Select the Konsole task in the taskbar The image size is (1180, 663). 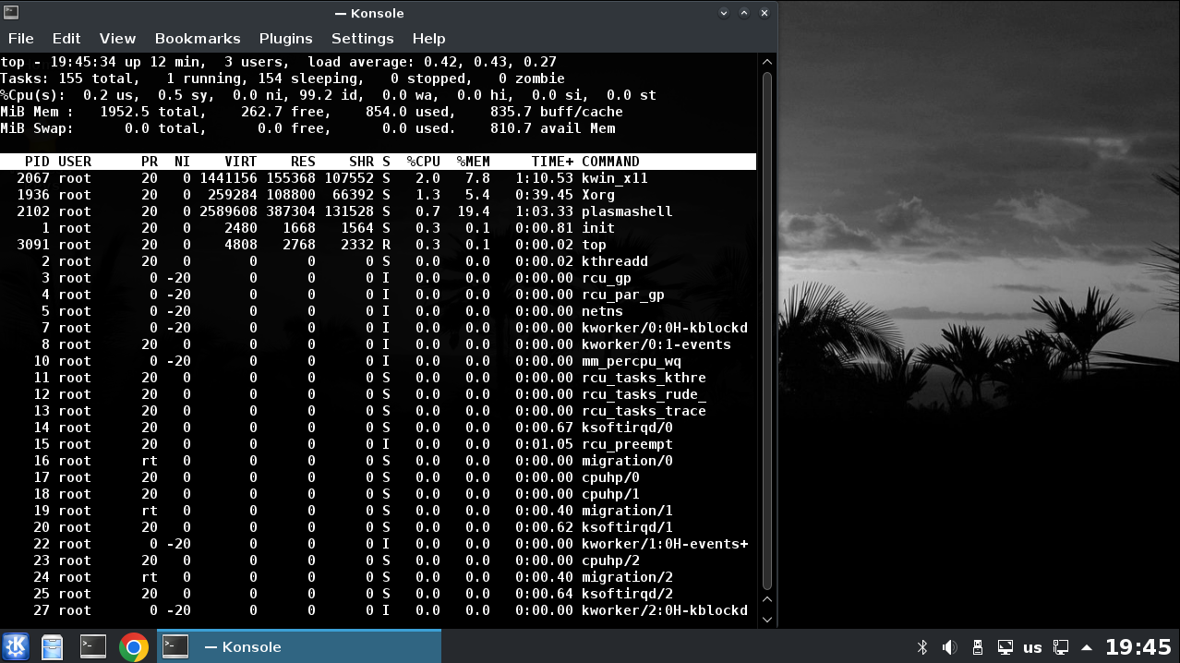coord(299,646)
